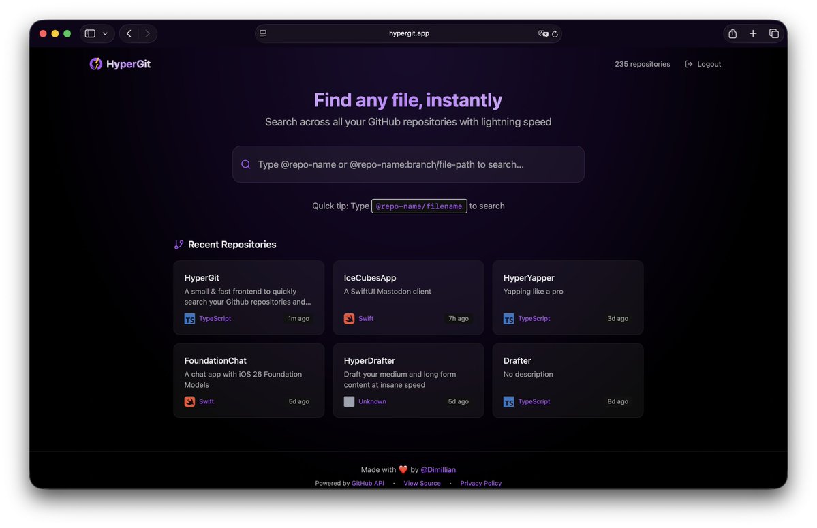Viewport: 817px width, 528px height.
Task: Open the @Dimillian link in footer
Action: tap(437, 469)
